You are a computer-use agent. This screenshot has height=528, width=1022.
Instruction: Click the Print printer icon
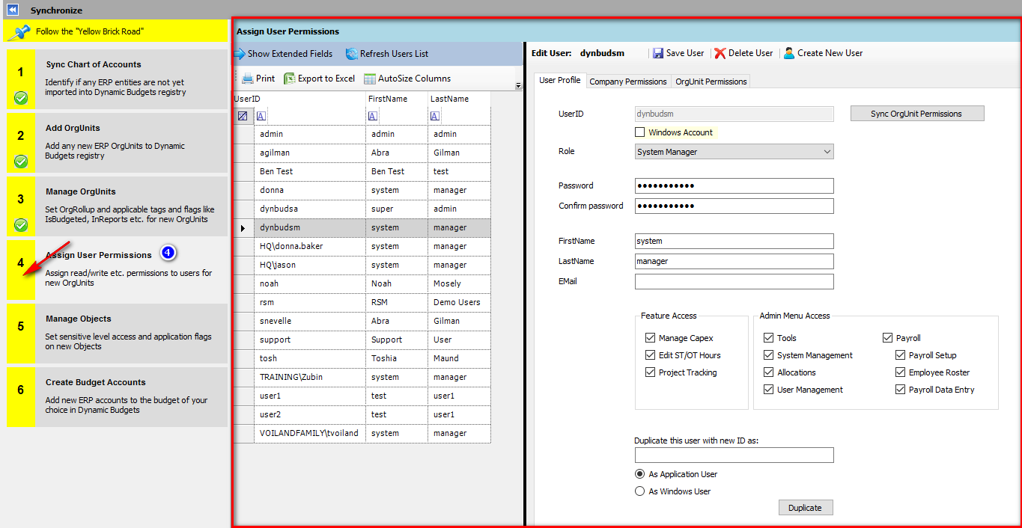(247, 79)
